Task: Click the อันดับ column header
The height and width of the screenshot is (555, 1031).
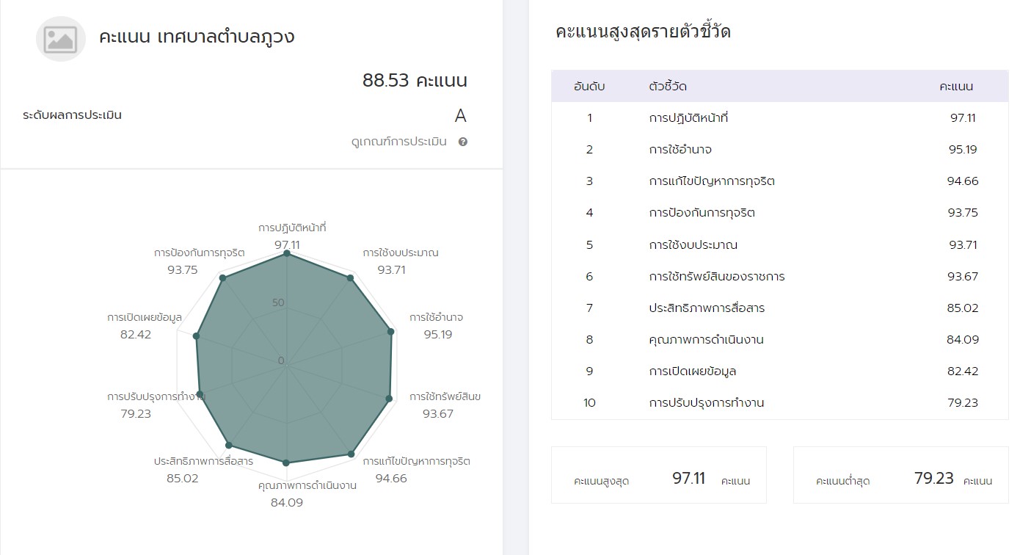Action: point(589,87)
